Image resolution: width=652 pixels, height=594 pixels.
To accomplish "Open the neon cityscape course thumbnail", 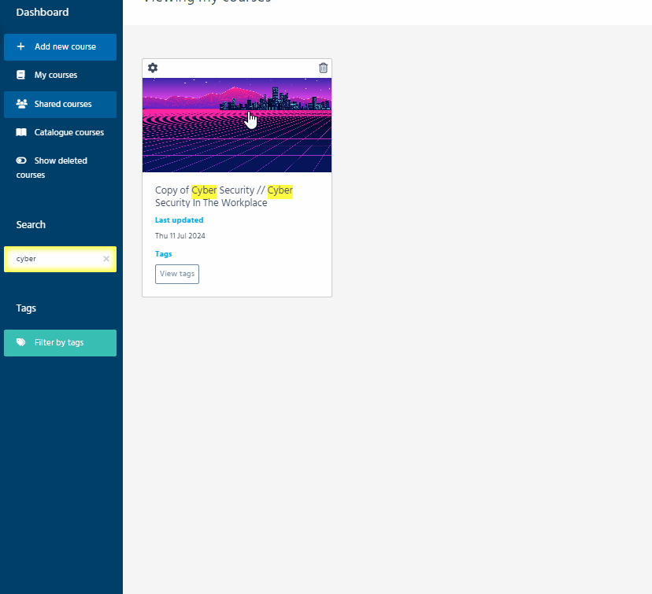I will (x=237, y=125).
